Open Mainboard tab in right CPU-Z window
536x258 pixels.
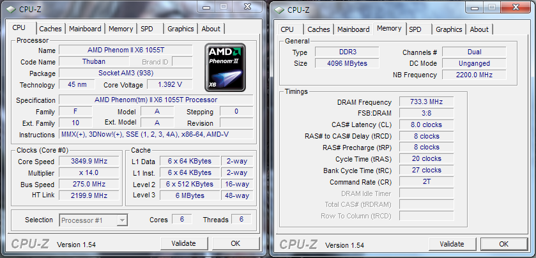point(353,29)
